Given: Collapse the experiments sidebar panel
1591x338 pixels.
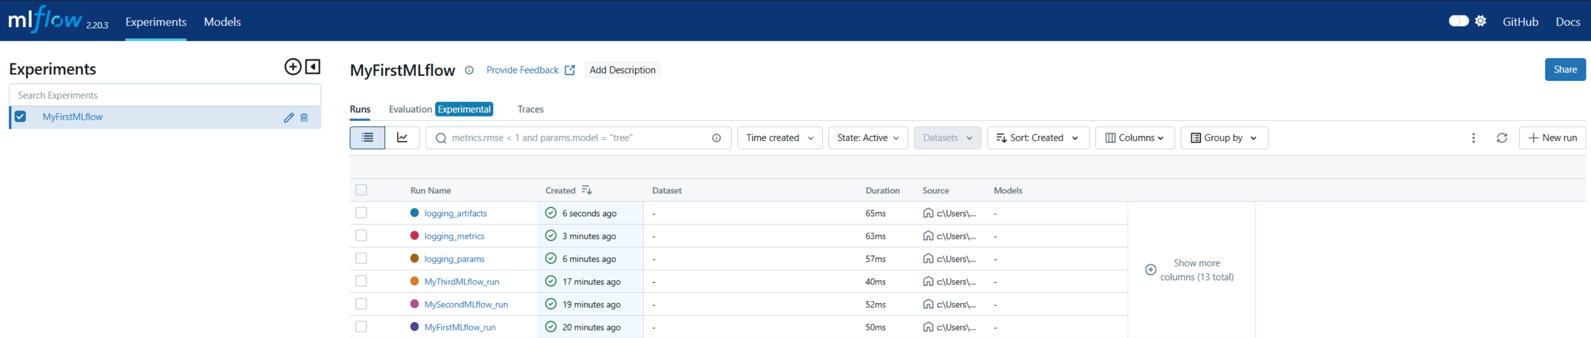Looking at the screenshot, I should tap(313, 67).
